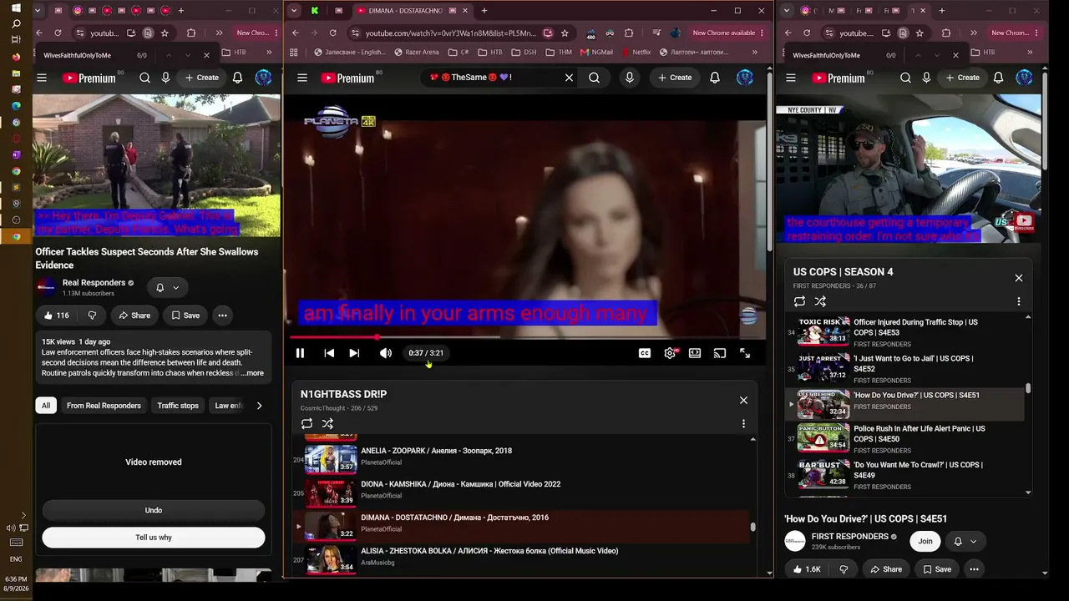Join the FIRST RESPONDERS channel membership
The width and height of the screenshot is (1069, 601).
(x=925, y=541)
